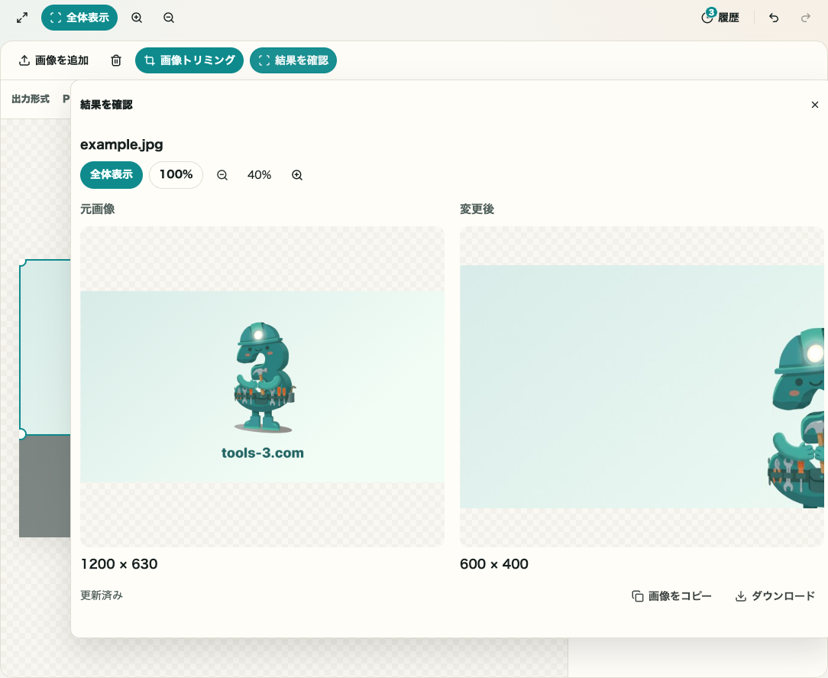This screenshot has width=828, height=678.
Task: Click the top toolbar 全体表示 button
Action: click(x=79, y=18)
